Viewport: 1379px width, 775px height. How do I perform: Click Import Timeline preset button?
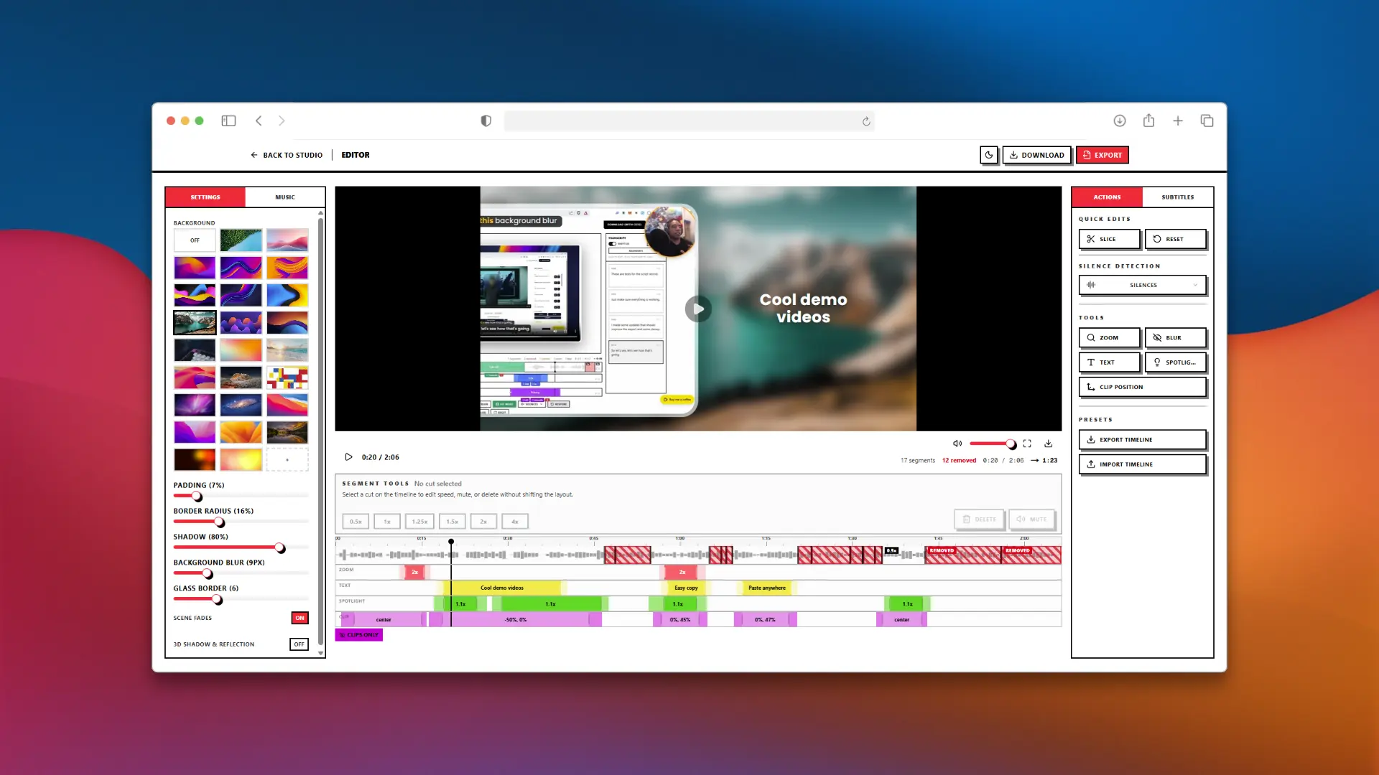(x=1142, y=464)
